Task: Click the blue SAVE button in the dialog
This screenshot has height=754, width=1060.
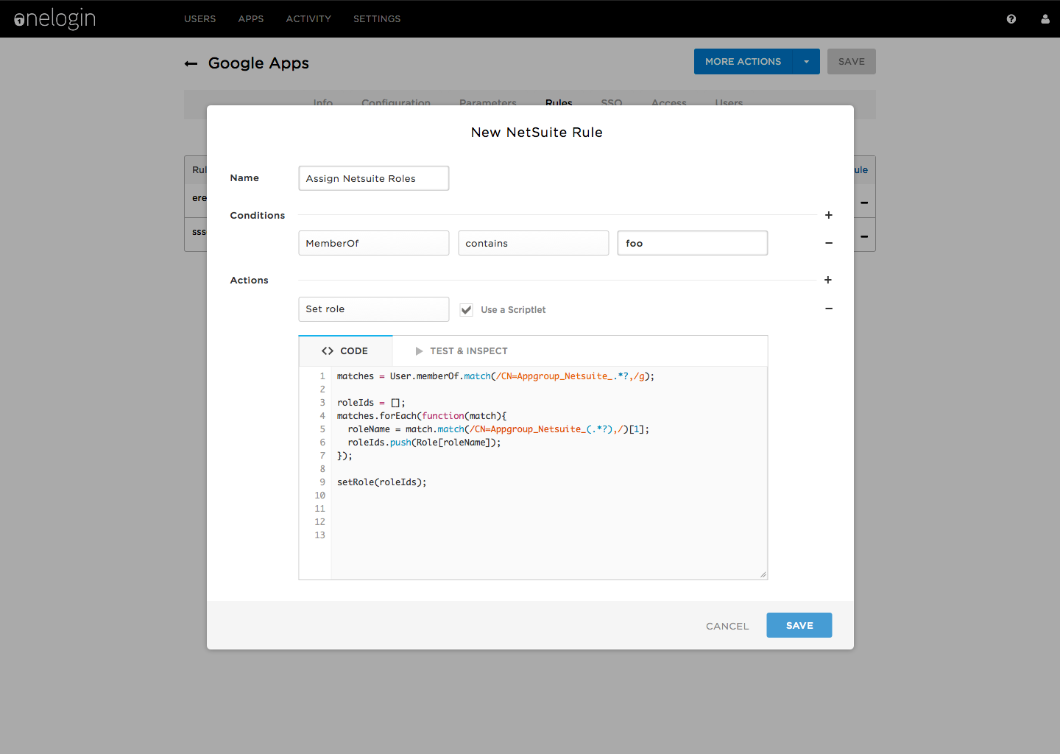Action: pos(799,625)
